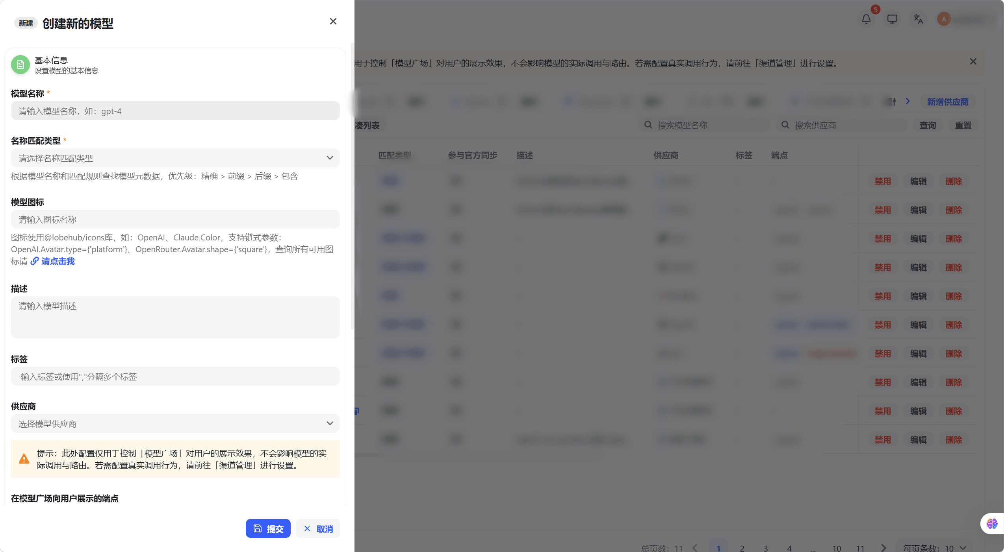Disable the fifth model in the table
Screen dimensions: 1004x552
click(882, 296)
